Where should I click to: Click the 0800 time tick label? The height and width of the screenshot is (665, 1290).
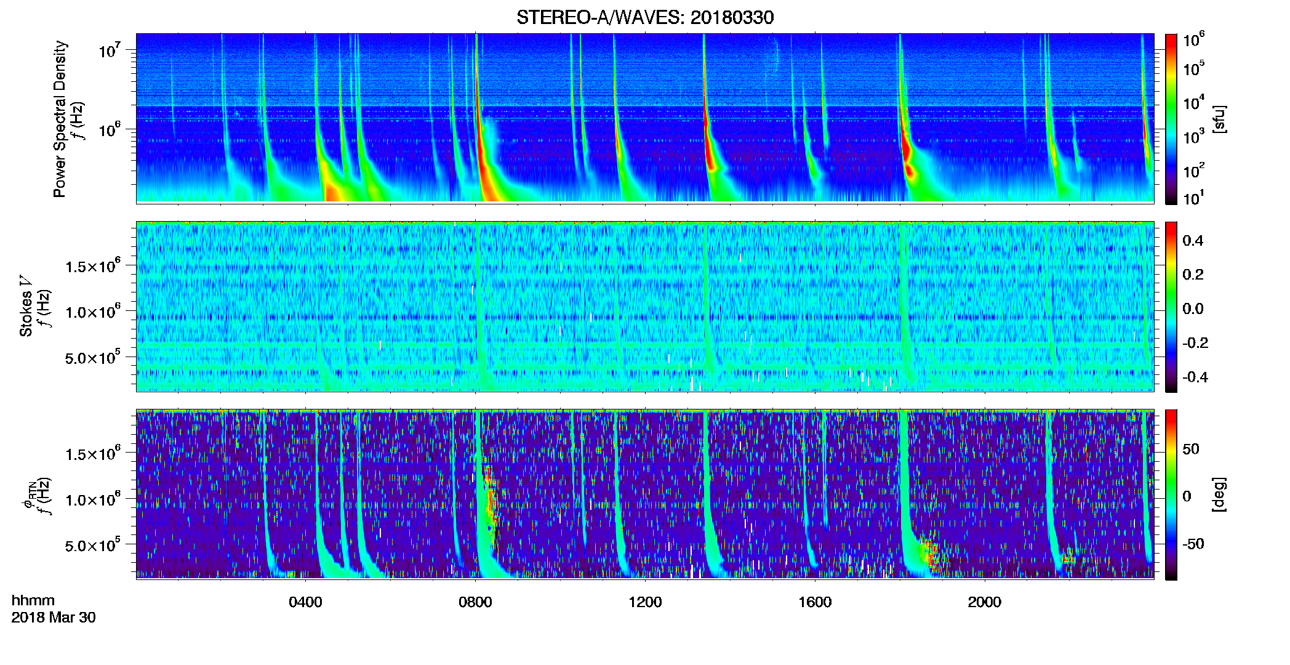pos(475,602)
